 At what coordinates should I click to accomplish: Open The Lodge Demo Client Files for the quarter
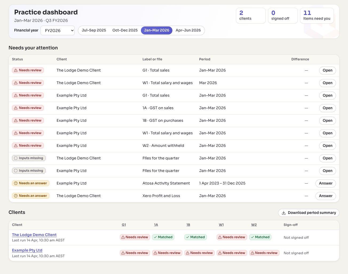327,158
